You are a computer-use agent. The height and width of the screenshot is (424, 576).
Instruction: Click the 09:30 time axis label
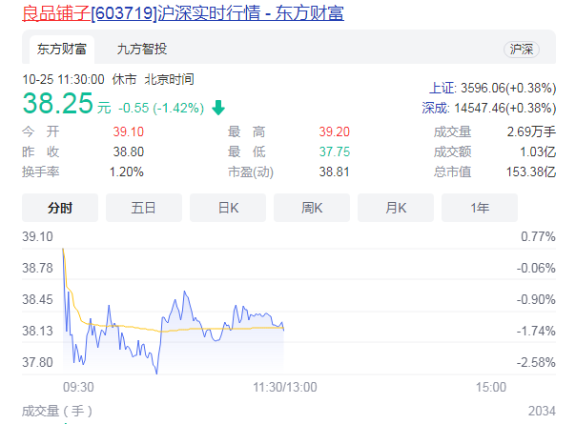(78, 387)
